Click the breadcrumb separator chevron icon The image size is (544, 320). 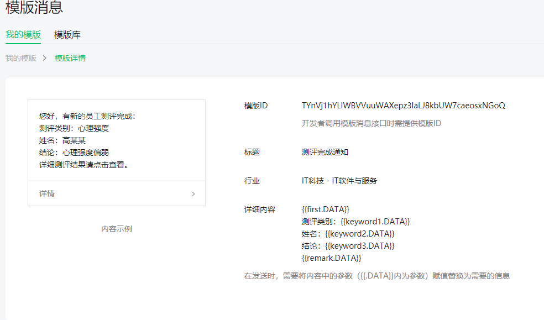(x=44, y=58)
